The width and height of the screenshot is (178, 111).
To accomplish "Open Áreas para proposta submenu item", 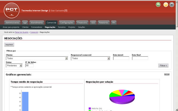I will click(11, 27).
